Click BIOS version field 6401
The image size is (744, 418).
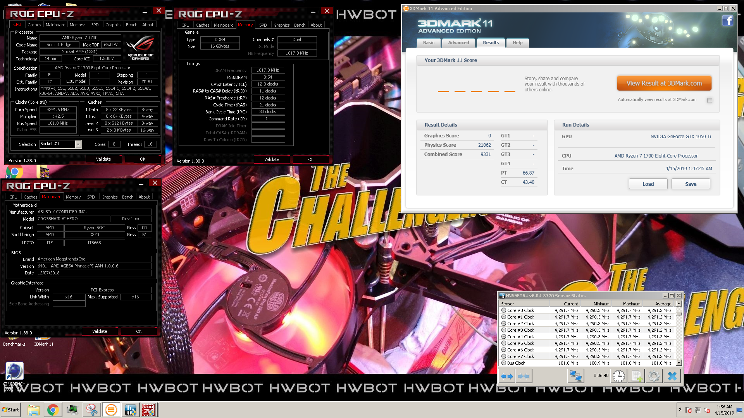94,266
